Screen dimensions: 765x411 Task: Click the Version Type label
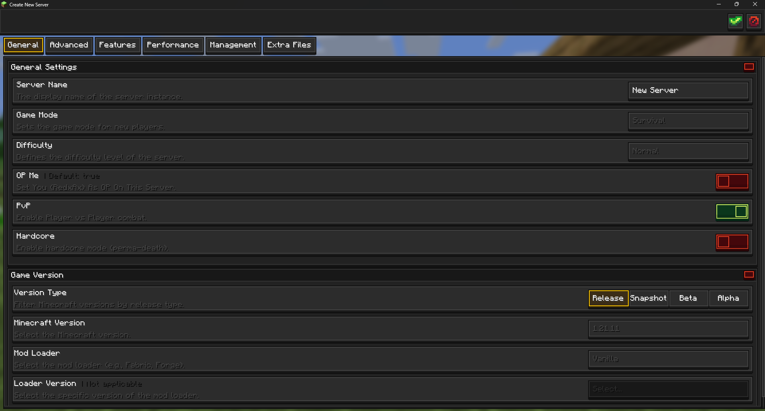tap(40, 293)
